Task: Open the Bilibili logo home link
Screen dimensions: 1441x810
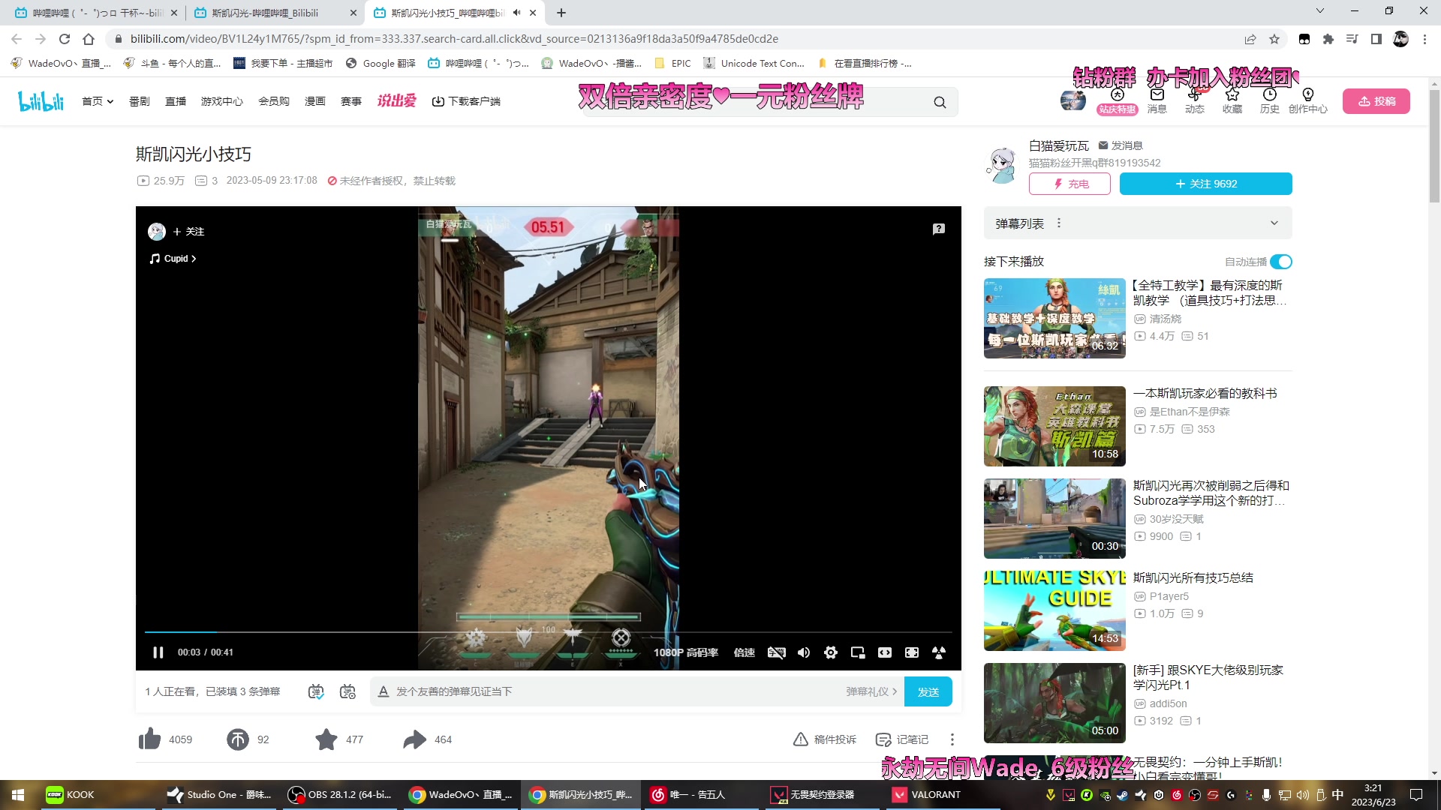Action: pos(41,101)
